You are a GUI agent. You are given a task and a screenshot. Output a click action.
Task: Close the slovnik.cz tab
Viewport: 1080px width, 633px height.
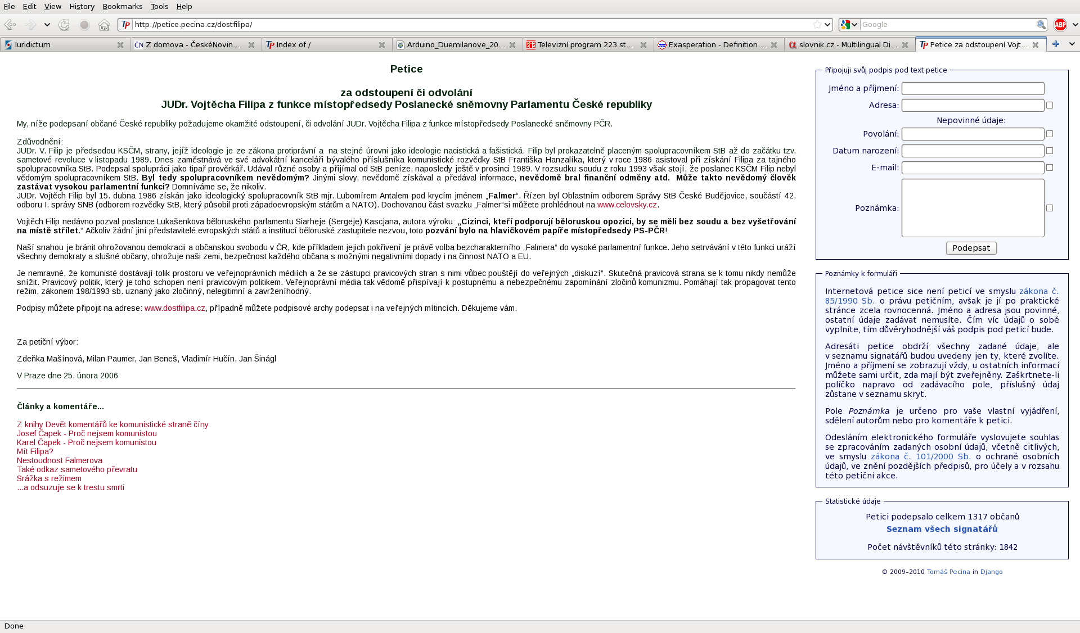(905, 45)
